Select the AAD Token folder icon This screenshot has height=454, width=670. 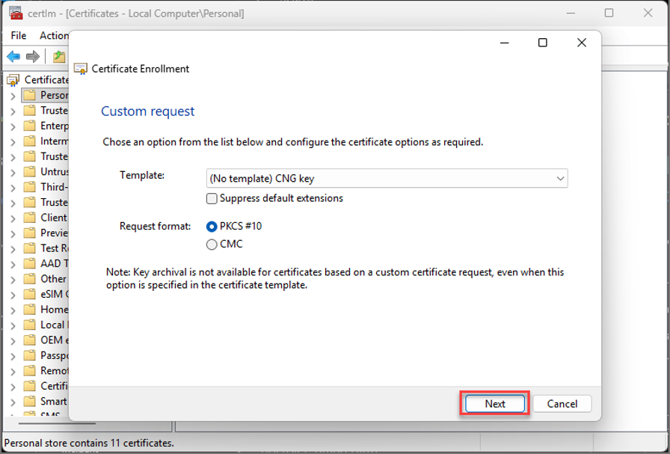pos(29,263)
